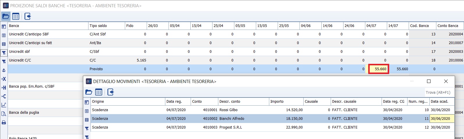Click the anchor icon in main window sidebar
This screenshot has width=464, height=139.
(4, 70)
